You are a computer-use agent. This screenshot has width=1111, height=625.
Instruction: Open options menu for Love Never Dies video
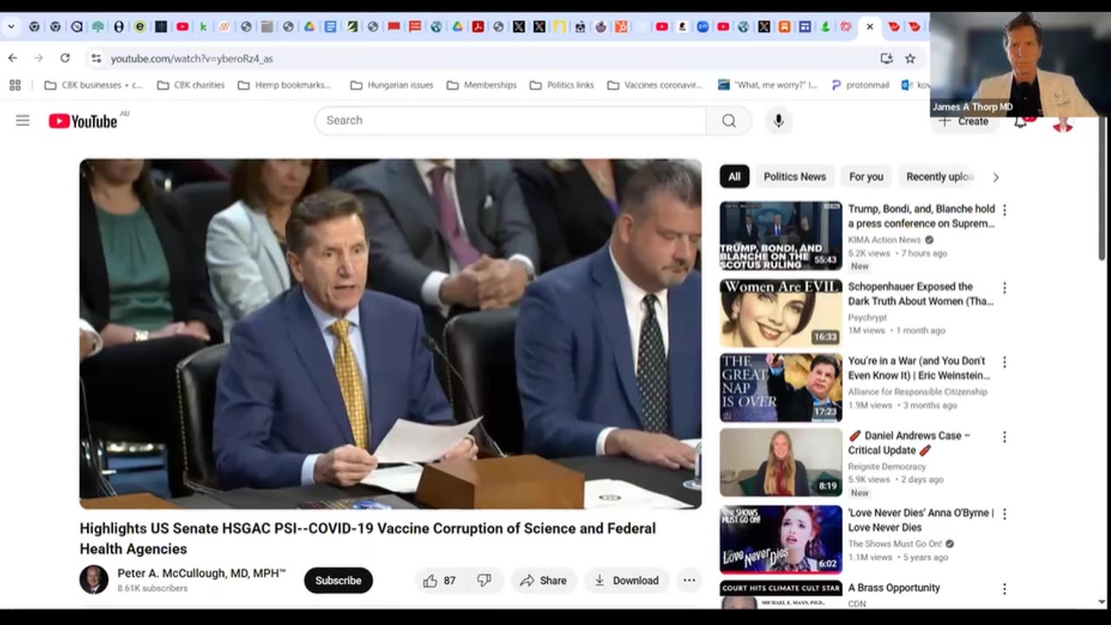[1004, 514]
